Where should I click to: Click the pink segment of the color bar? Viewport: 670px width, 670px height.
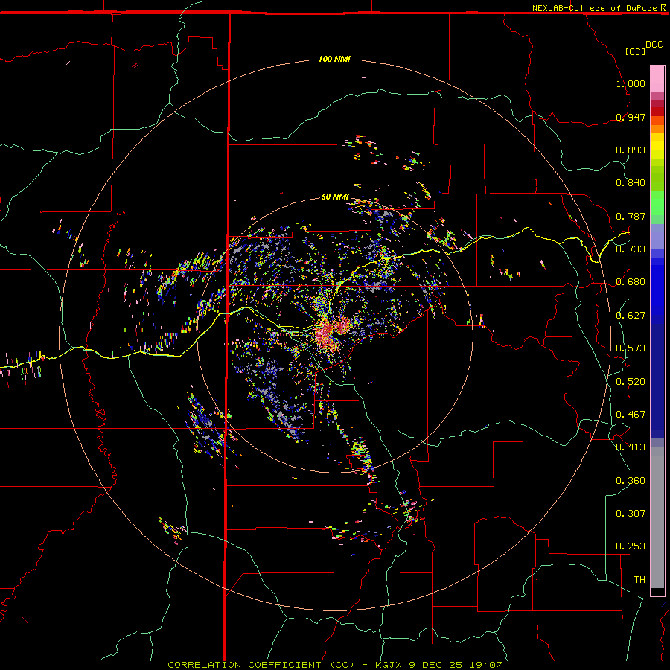(x=657, y=80)
